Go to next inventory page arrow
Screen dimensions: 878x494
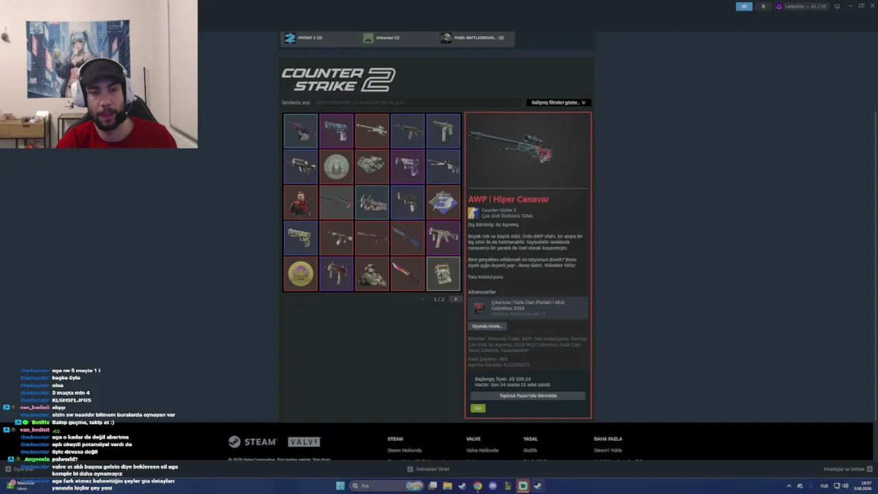click(455, 299)
